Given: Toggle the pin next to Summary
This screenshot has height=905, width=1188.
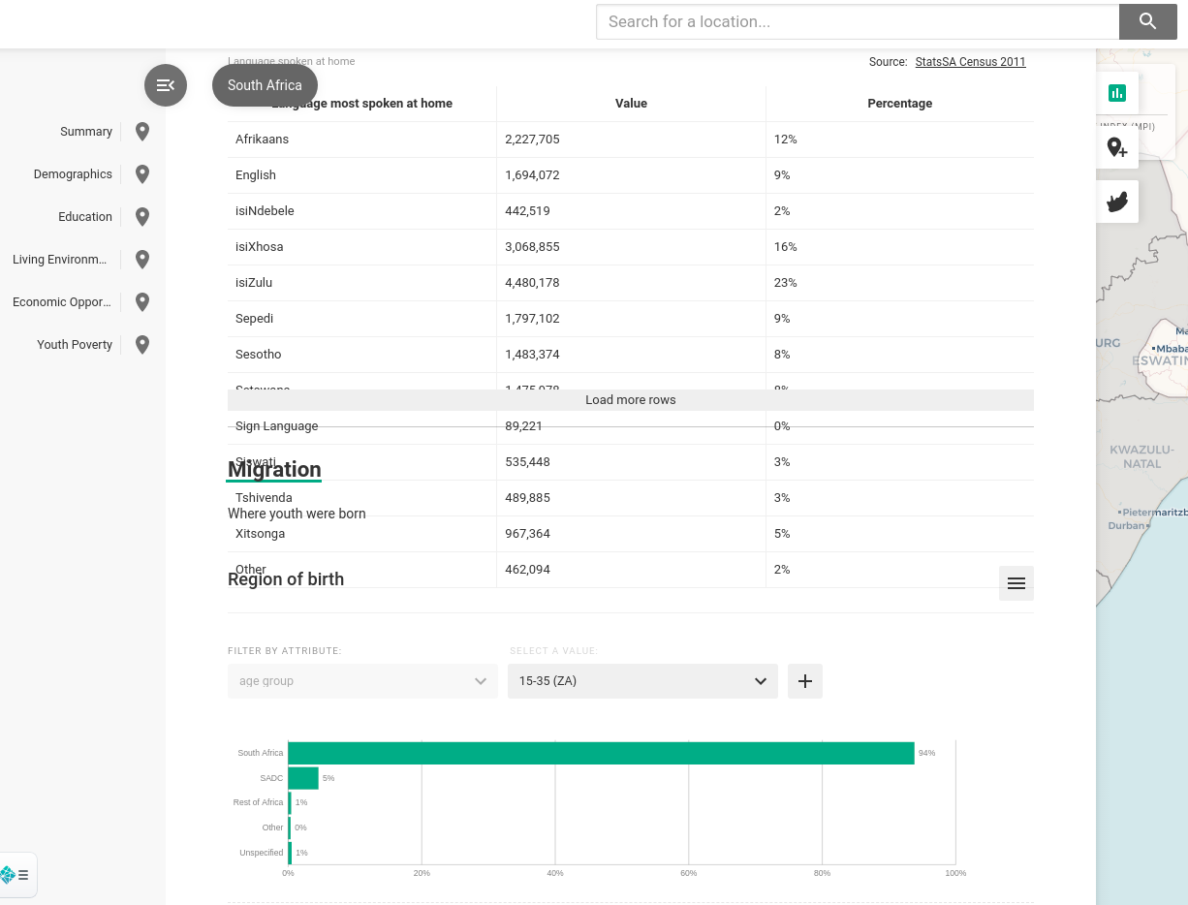Looking at the screenshot, I should (x=142, y=131).
